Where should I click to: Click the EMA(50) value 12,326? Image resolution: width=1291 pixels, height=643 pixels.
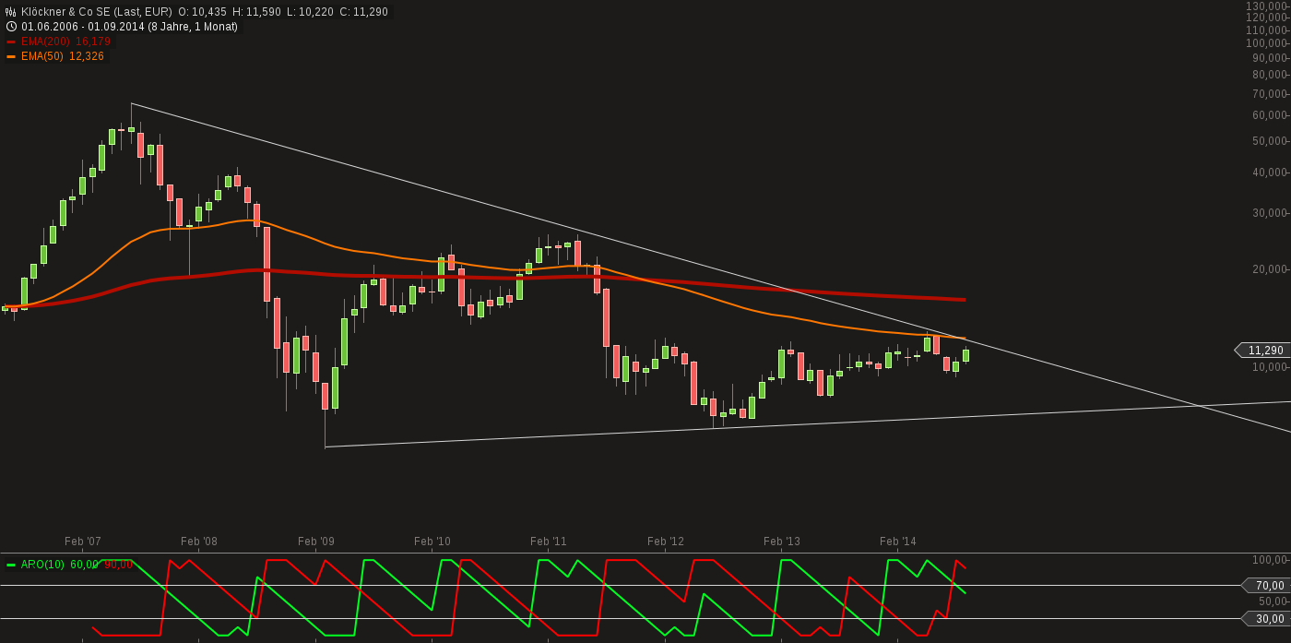click(88, 56)
